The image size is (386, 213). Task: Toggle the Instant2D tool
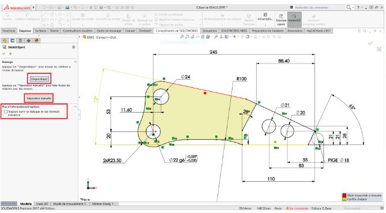click(294, 19)
